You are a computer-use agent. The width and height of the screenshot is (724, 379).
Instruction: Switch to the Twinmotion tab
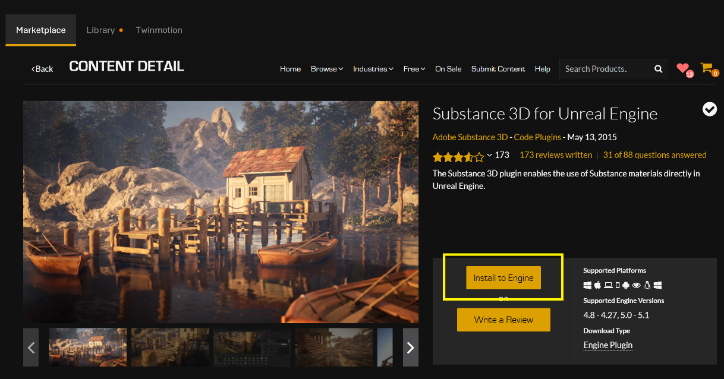click(x=159, y=30)
